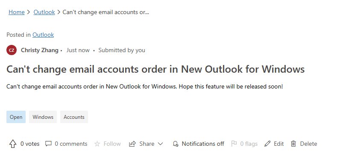Toggle Follow for this post
Screen dimensions: 355x159
(x=108, y=144)
